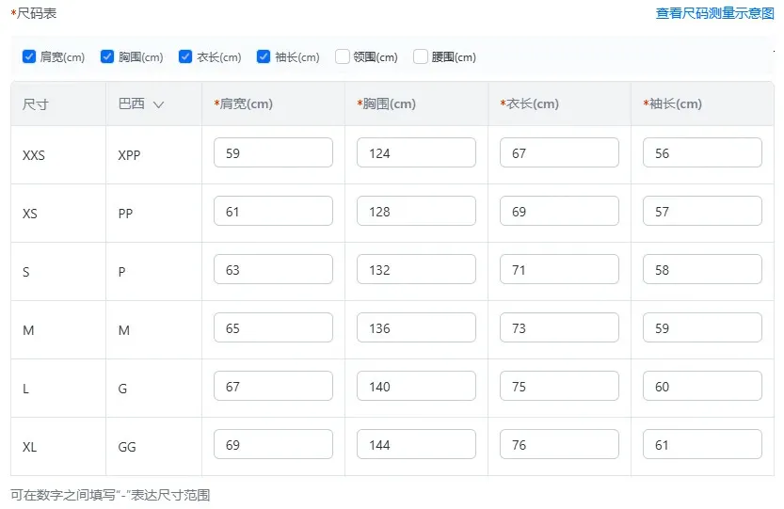Click XL sleeve length field showing 61
Viewport: 784px width, 509px height.
(x=702, y=445)
